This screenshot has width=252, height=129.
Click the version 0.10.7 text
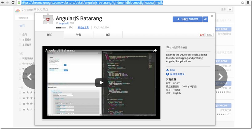click(176, 83)
